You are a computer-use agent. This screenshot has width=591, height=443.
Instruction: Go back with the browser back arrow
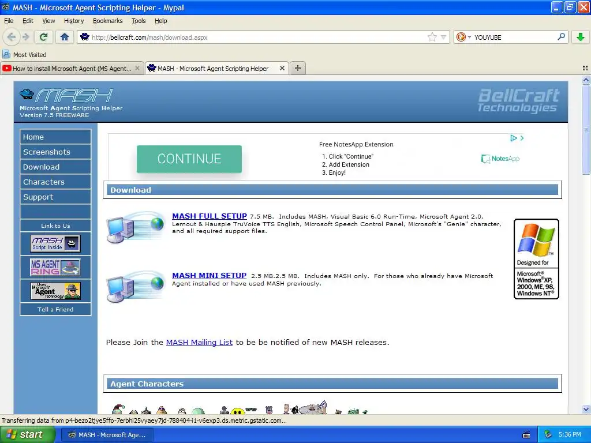12,37
